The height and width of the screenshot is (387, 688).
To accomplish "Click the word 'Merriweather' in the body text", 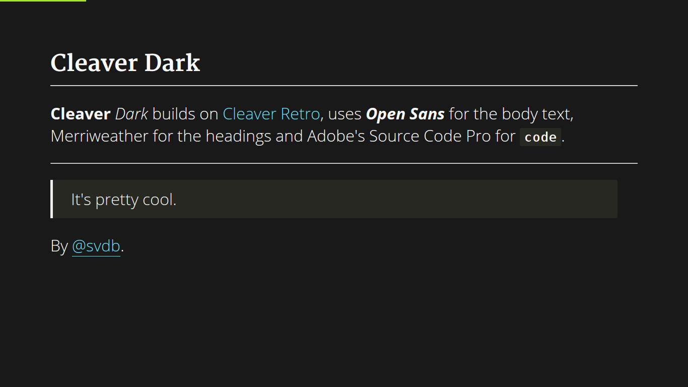I will tap(100, 136).
